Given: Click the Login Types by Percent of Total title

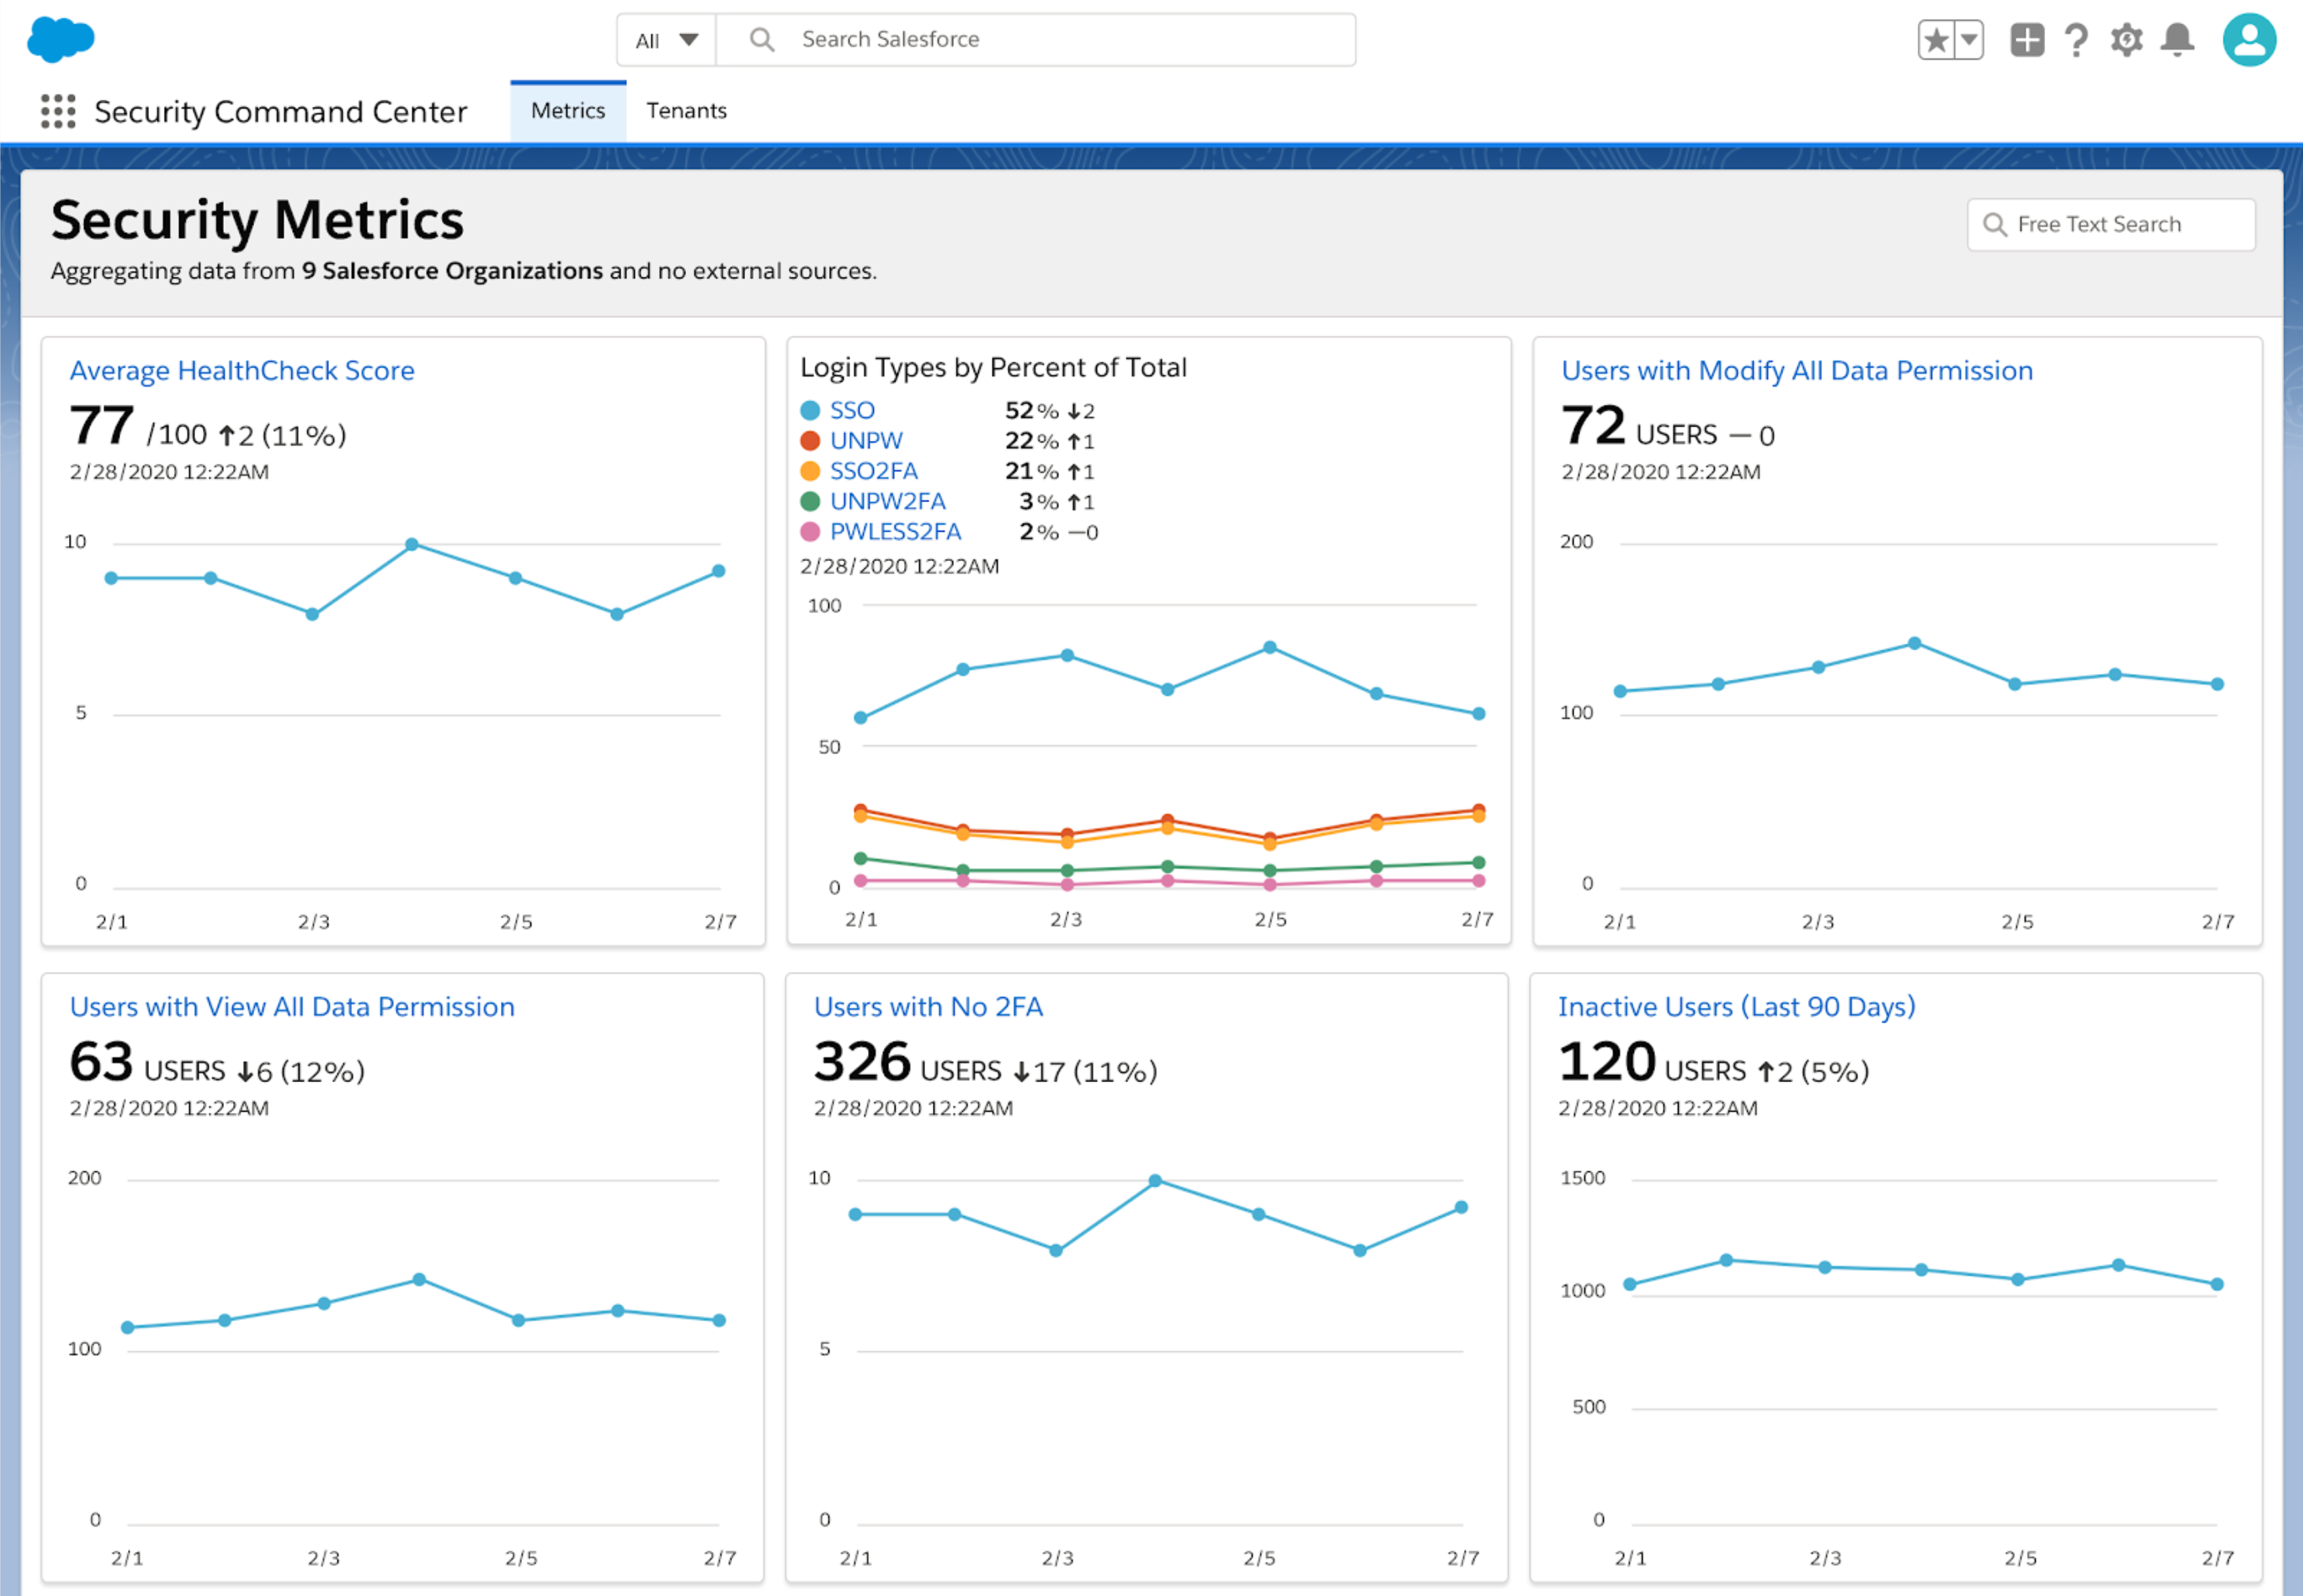Looking at the screenshot, I should 993,367.
